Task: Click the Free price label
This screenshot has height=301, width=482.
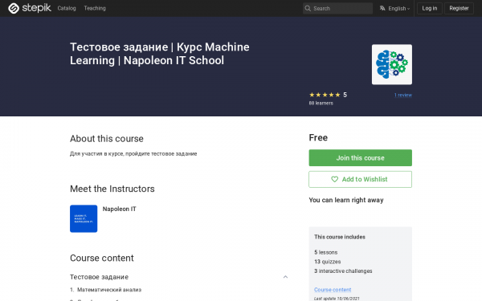Action: [318, 137]
